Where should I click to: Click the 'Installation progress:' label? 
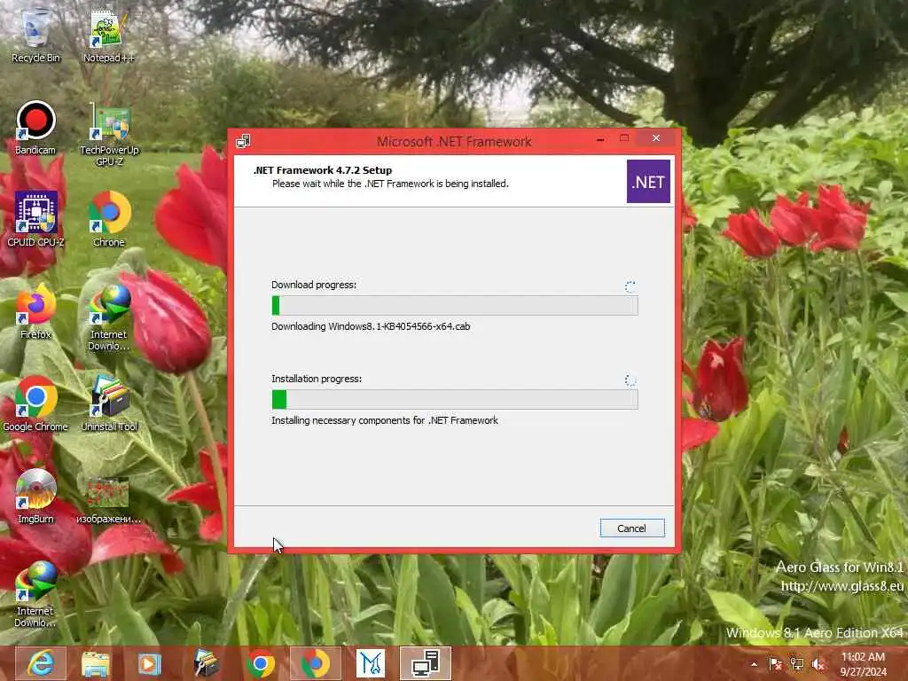[317, 379]
